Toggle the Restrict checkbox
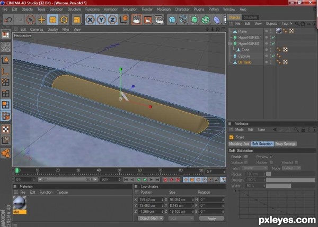318x227 pixels. click(x=296, y=162)
